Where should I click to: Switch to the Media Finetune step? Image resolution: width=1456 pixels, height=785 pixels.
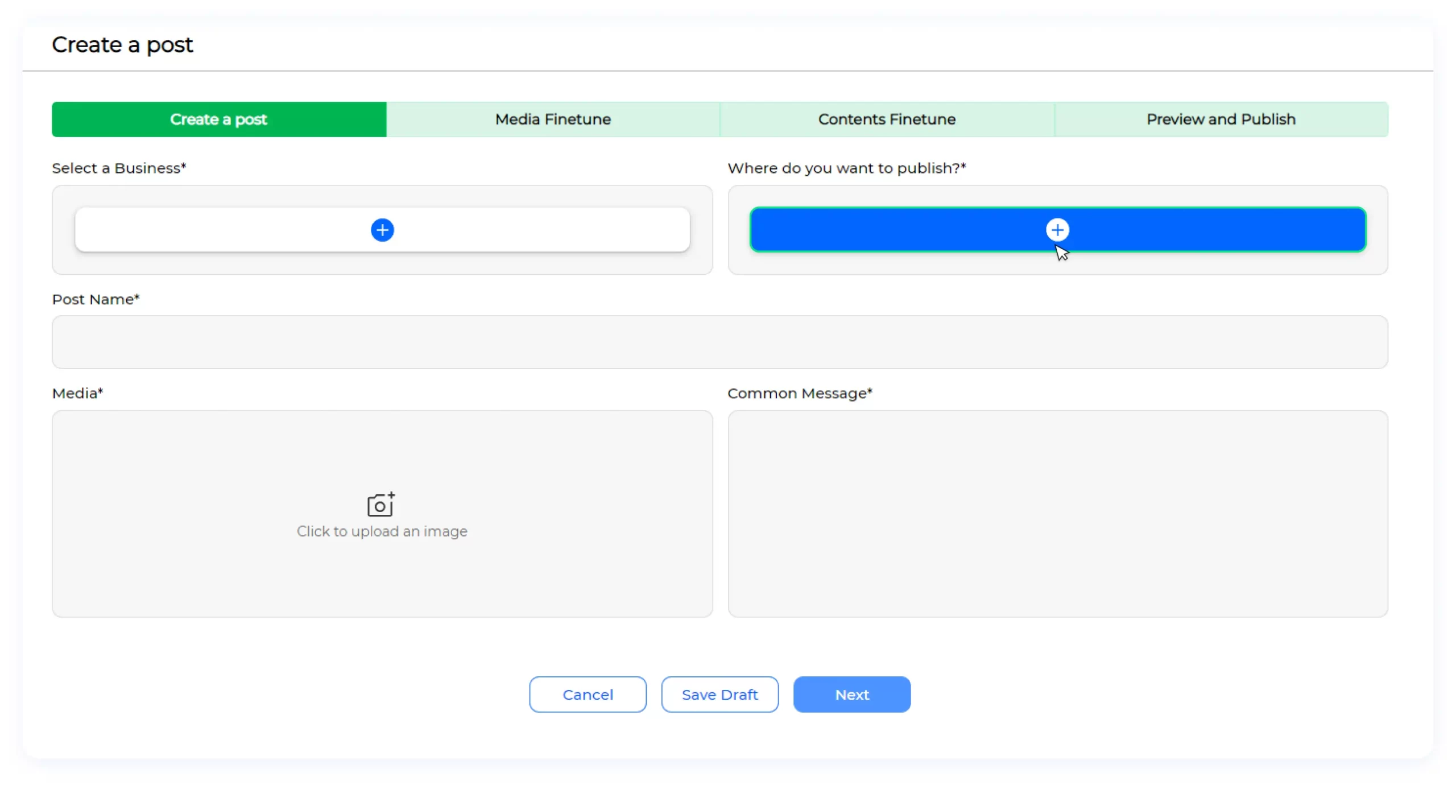click(553, 119)
